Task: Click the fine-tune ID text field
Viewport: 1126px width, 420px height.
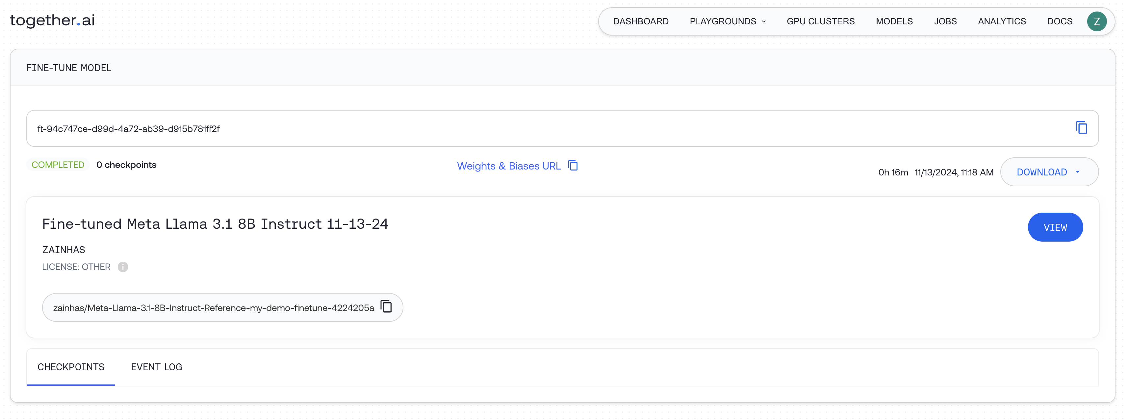Action: 525,128
